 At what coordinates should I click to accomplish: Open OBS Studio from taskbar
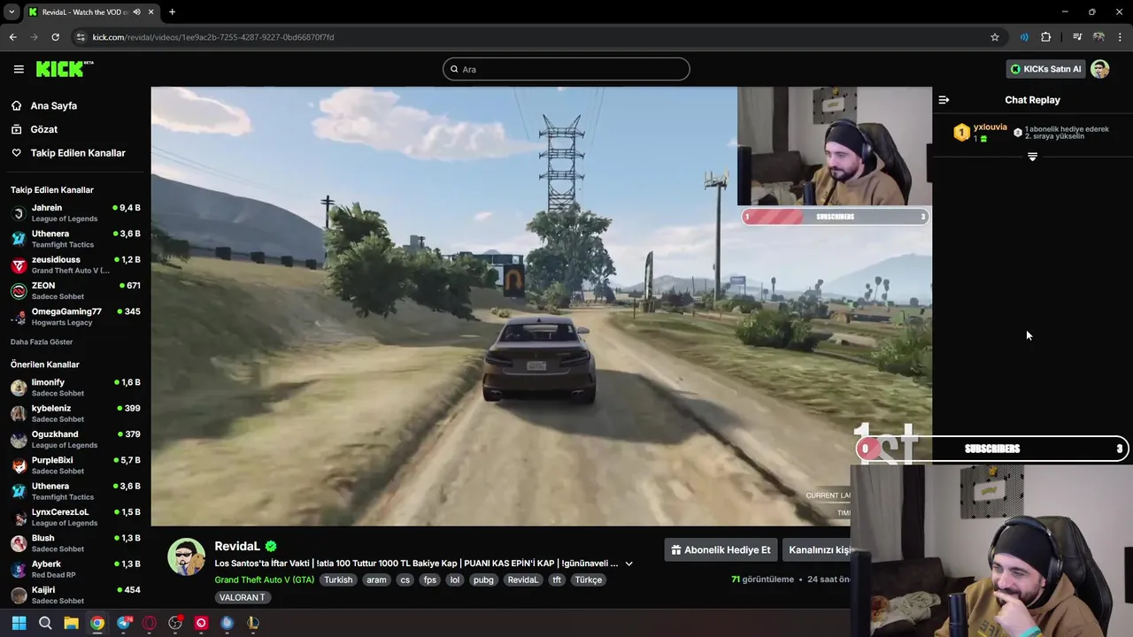(x=175, y=623)
